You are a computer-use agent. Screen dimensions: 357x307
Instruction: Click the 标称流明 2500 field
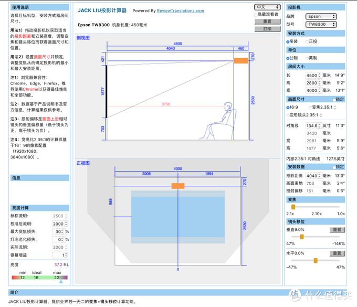pos(60,216)
